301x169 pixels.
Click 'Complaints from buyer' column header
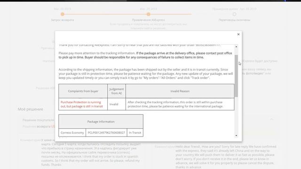[83, 91]
